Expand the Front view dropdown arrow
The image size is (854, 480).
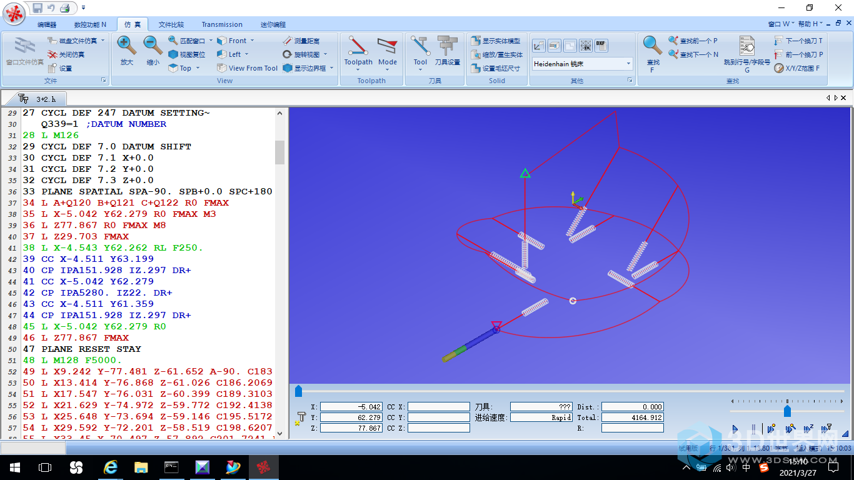[x=253, y=41]
